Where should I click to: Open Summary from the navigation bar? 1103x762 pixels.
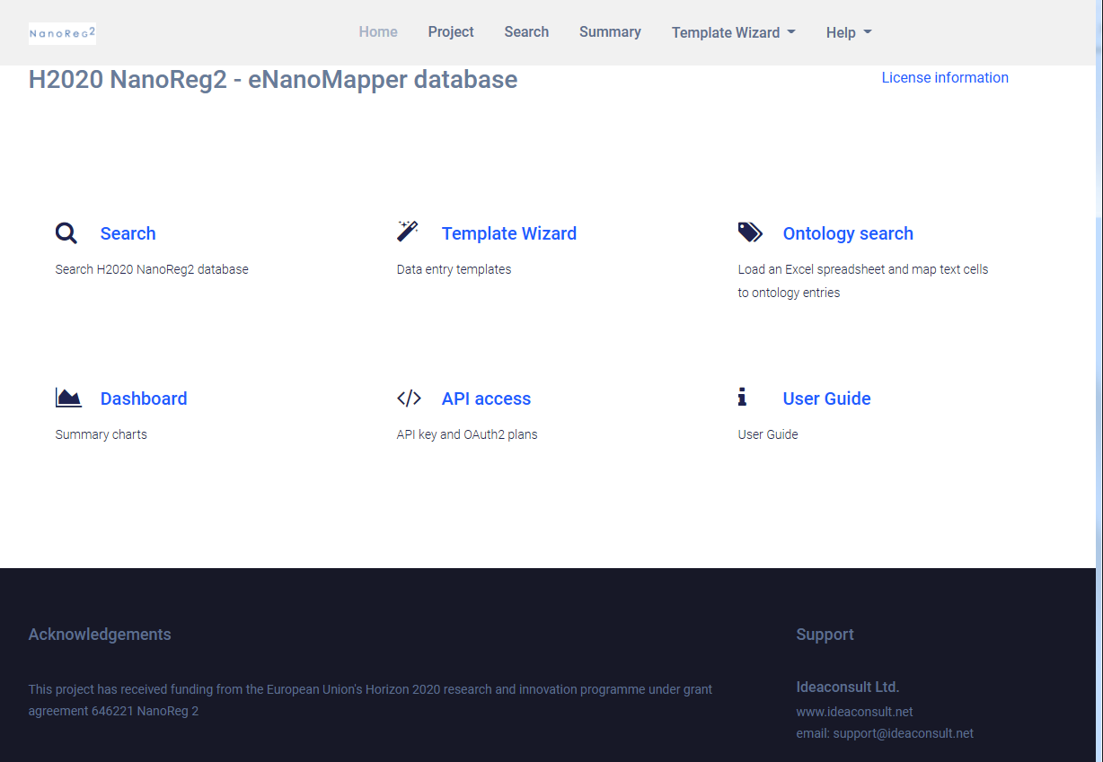(x=610, y=32)
